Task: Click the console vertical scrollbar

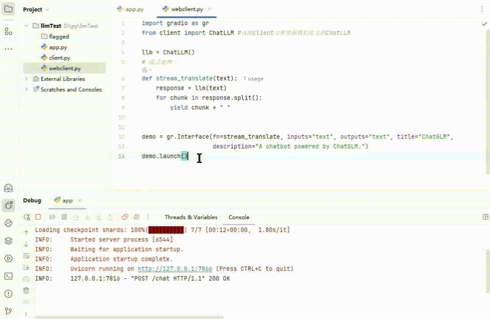Action: 488,271
